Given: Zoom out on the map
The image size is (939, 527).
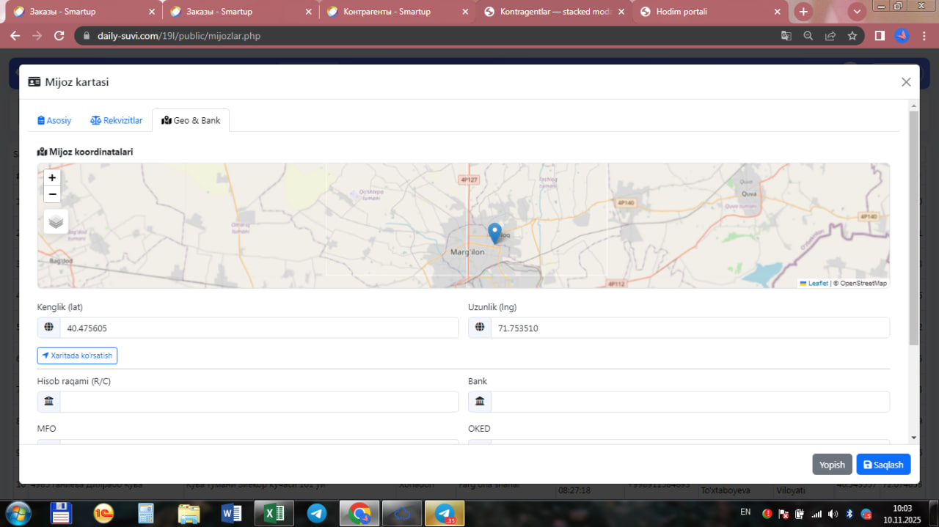Looking at the screenshot, I should point(52,194).
